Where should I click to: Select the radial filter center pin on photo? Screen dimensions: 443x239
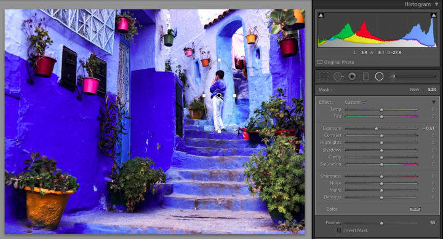tap(219, 96)
